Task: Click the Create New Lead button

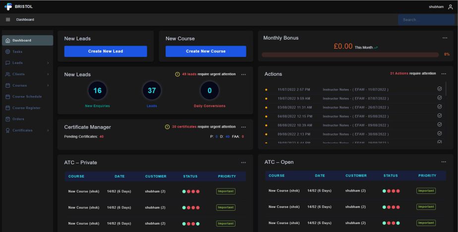Action: (106, 51)
